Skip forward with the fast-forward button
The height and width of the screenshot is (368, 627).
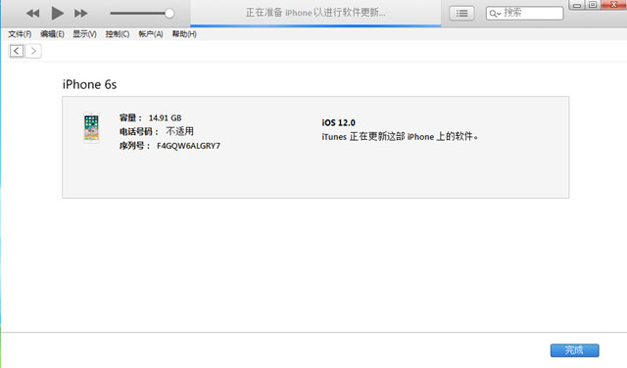pos(80,13)
